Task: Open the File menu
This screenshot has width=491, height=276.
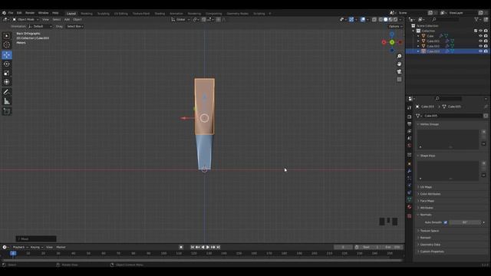Action: point(11,13)
